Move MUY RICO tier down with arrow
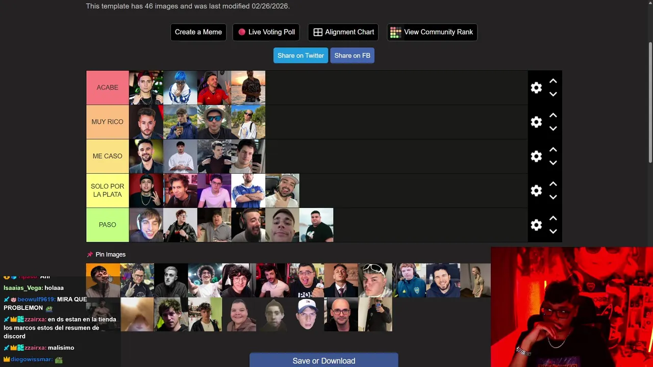 click(553, 128)
